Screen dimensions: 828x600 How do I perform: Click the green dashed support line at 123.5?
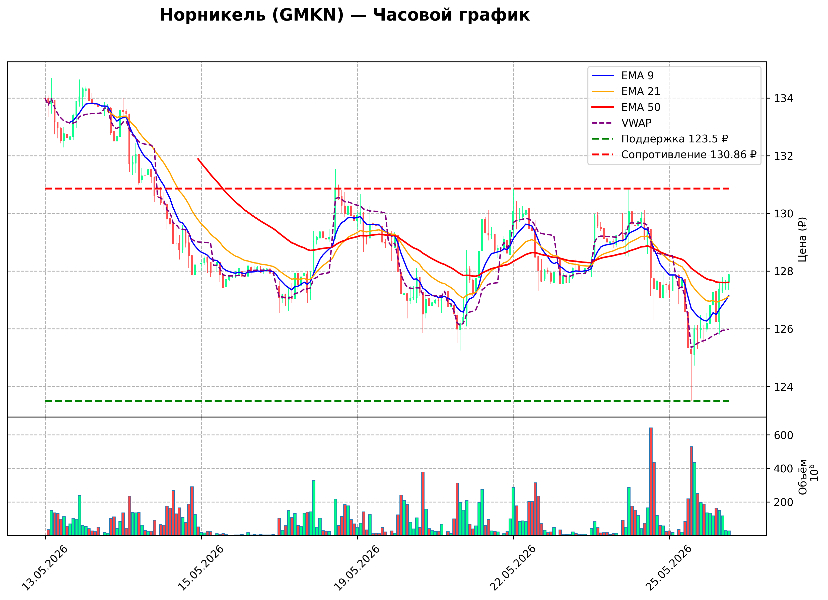(387, 401)
